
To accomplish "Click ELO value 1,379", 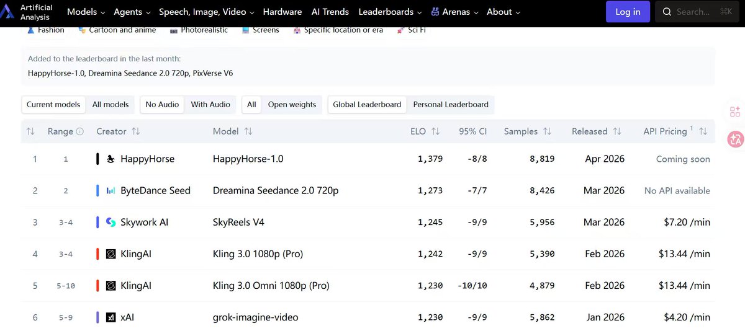I will 430,159.
